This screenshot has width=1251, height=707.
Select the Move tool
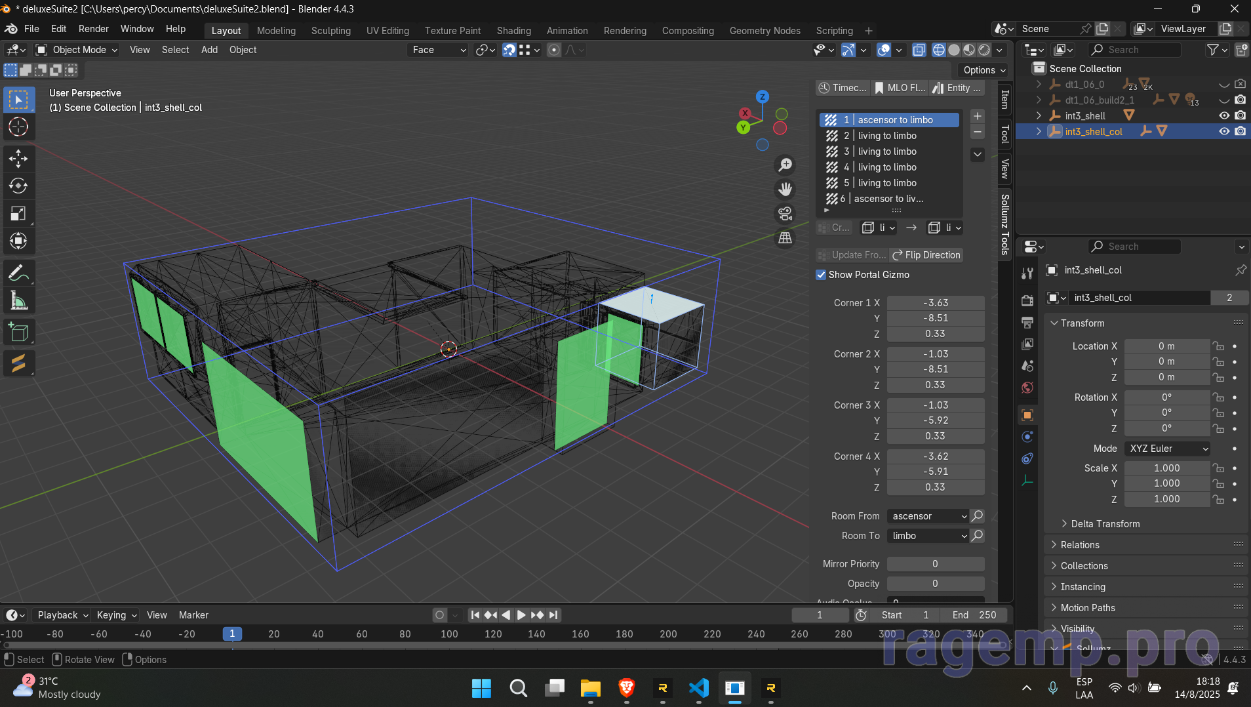click(18, 158)
